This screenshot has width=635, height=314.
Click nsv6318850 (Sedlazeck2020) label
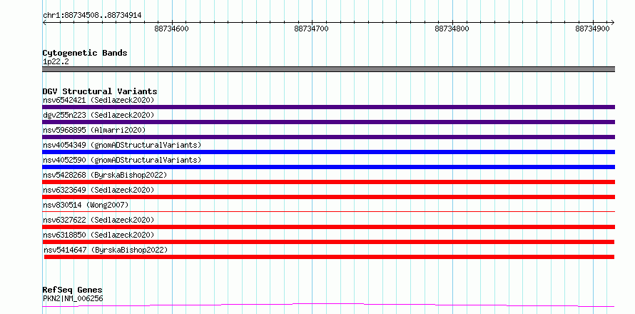[98, 235]
